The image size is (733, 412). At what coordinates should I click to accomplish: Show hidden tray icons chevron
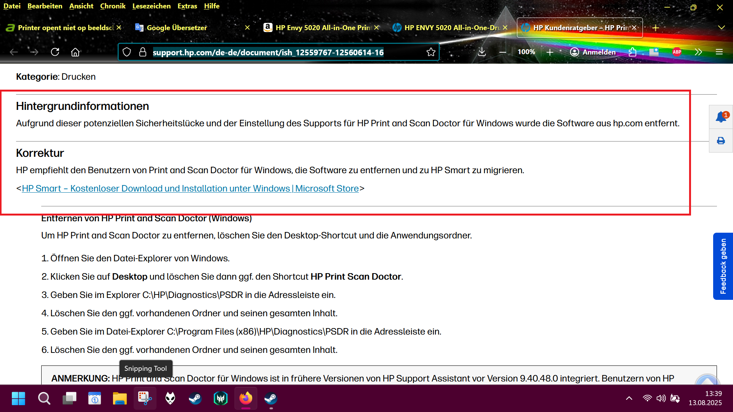click(x=629, y=399)
